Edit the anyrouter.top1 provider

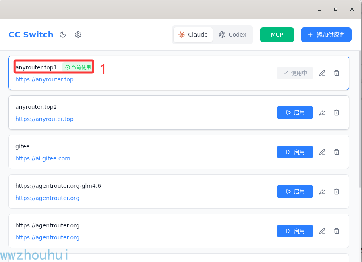click(322, 73)
